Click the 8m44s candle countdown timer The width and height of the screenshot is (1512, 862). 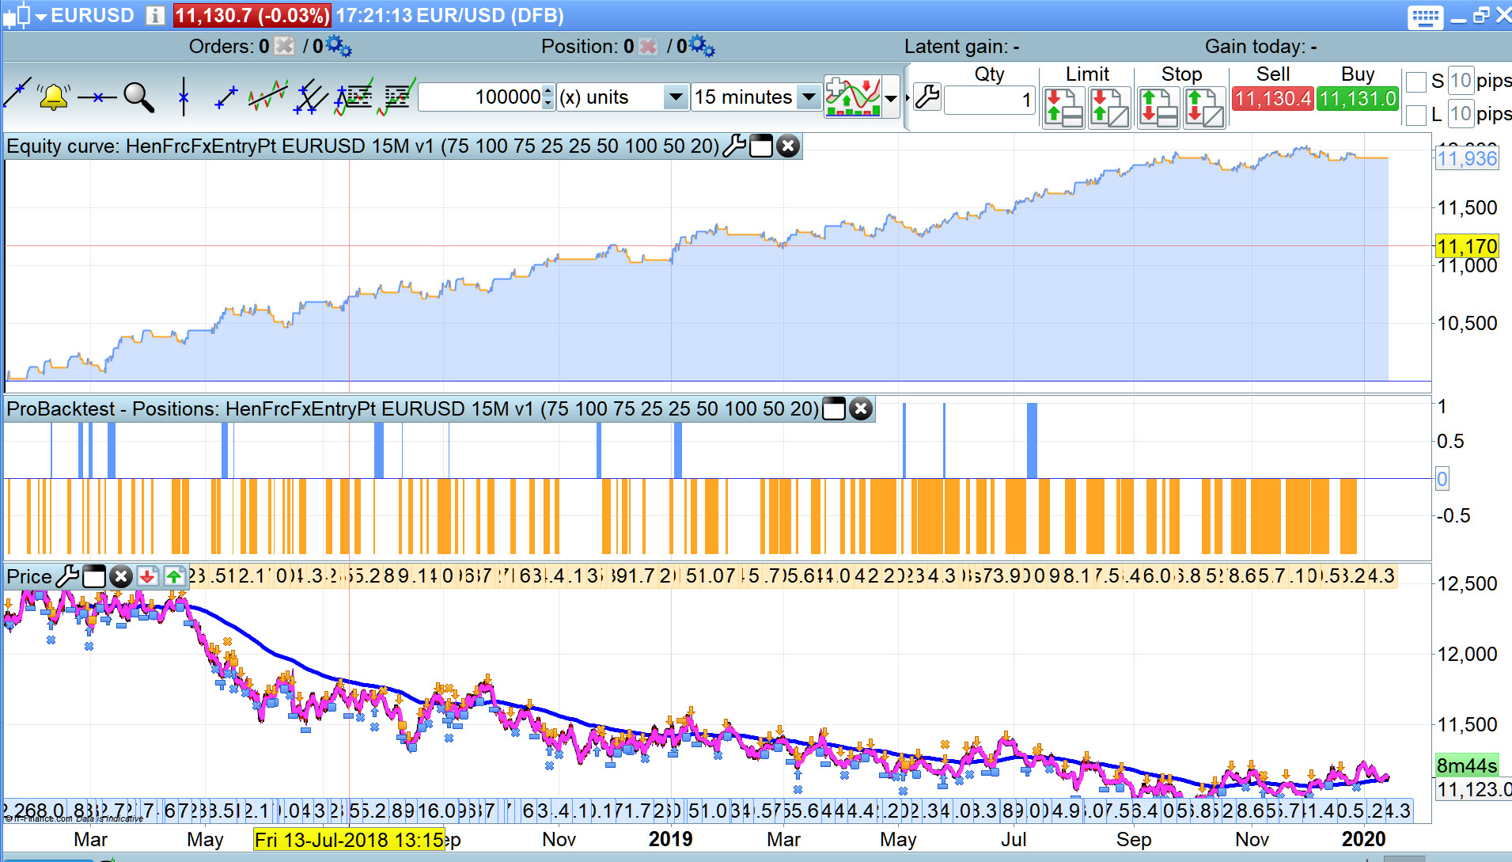coord(1467,765)
